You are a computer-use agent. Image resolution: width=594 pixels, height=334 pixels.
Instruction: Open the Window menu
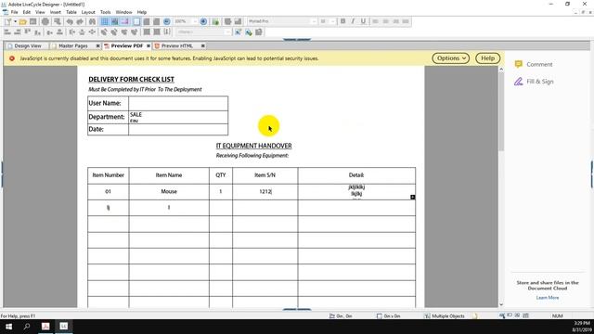[123, 12]
